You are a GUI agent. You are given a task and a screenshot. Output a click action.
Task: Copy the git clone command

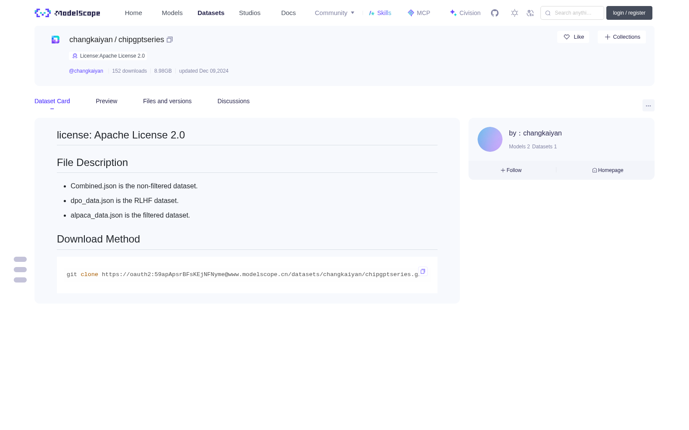point(423,271)
